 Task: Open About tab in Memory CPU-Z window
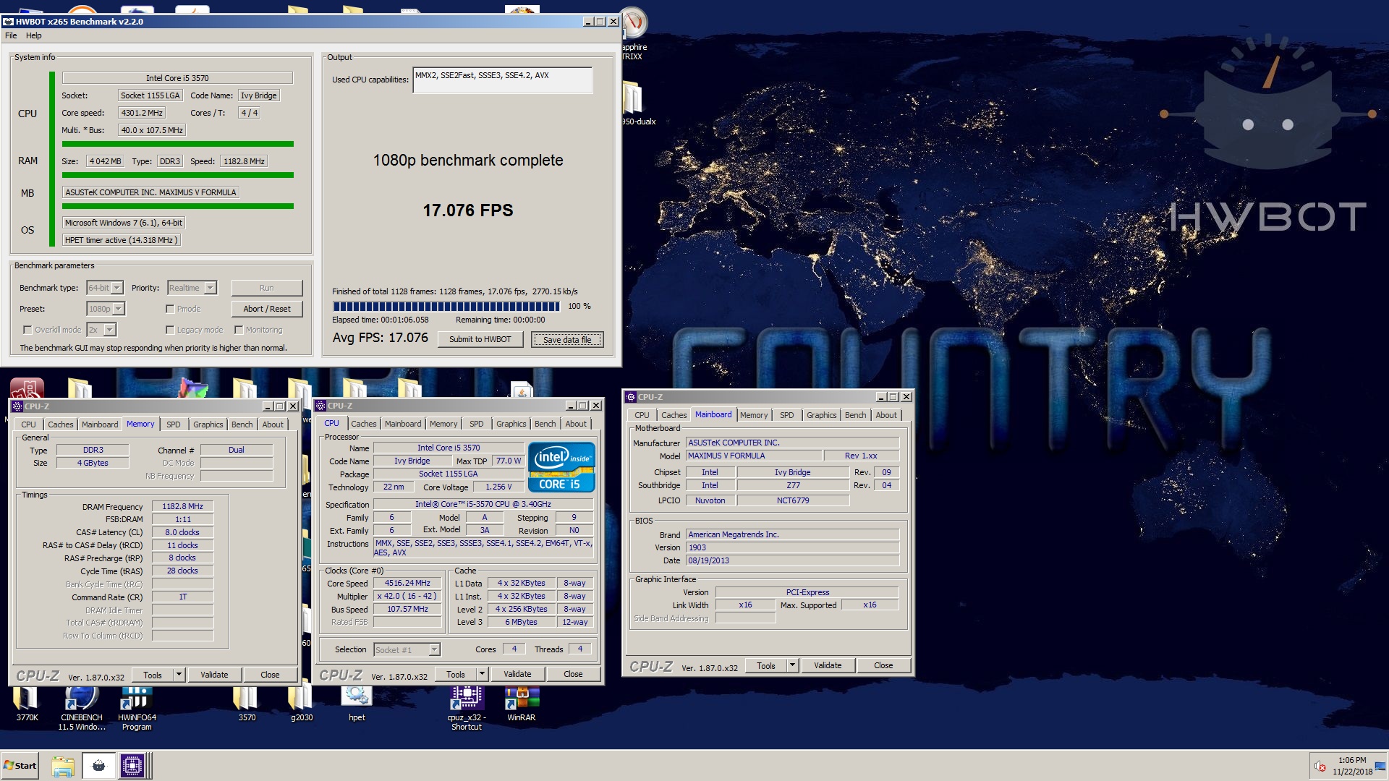[273, 424]
